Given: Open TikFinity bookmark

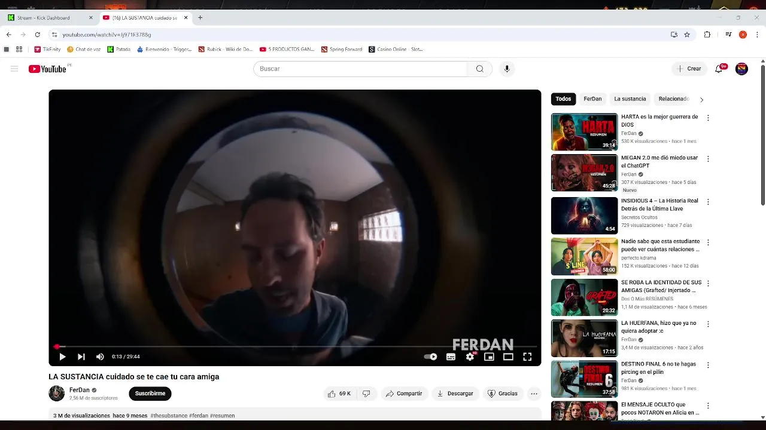Looking at the screenshot, I should (x=47, y=50).
